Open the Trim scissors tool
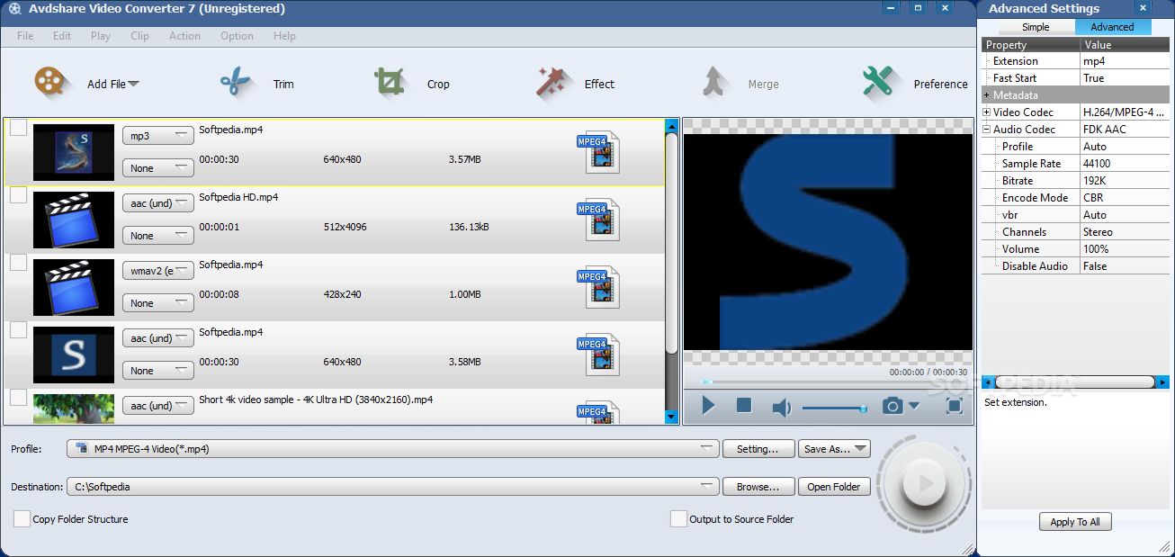This screenshot has width=1175, height=557. click(238, 83)
